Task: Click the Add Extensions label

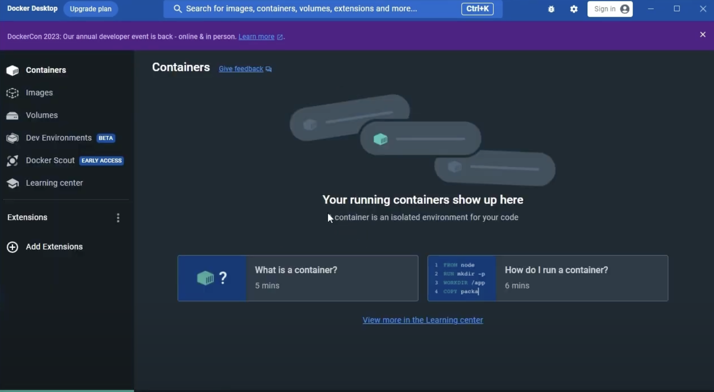Action: pyautogui.click(x=54, y=247)
